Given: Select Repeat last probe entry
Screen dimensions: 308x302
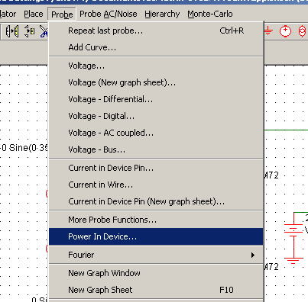Looking at the screenshot, I should (x=156, y=31).
